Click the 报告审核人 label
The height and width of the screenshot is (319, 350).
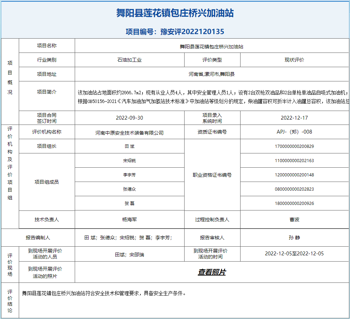tap(212, 238)
